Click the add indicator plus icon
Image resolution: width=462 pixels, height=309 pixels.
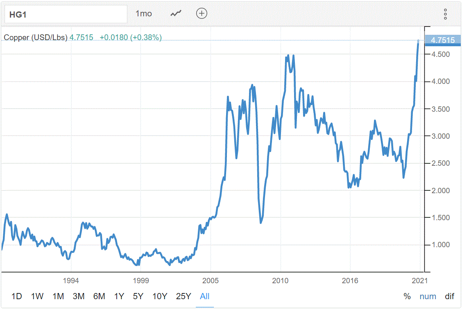click(202, 14)
